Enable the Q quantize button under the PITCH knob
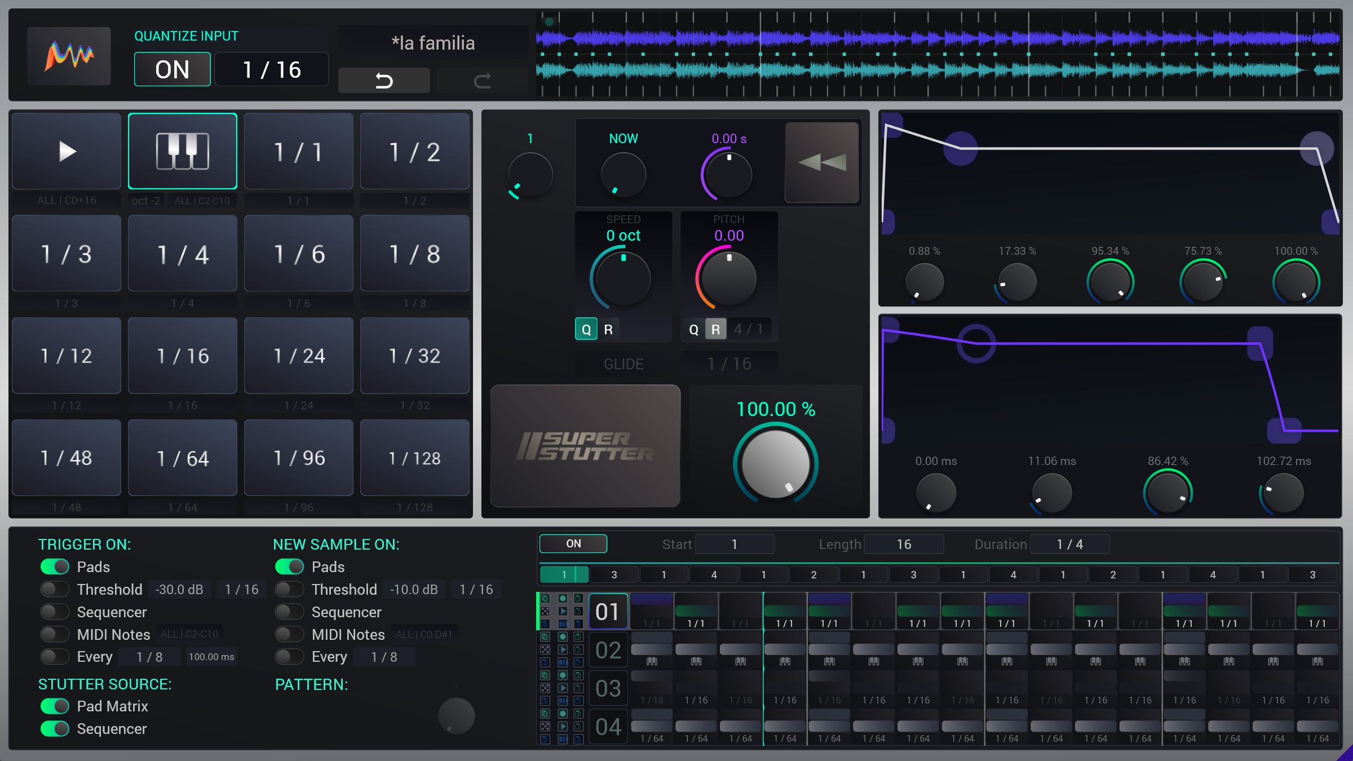This screenshot has width=1353, height=761. point(693,329)
